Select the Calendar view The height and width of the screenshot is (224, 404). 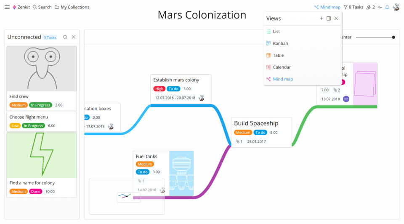point(282,67)
